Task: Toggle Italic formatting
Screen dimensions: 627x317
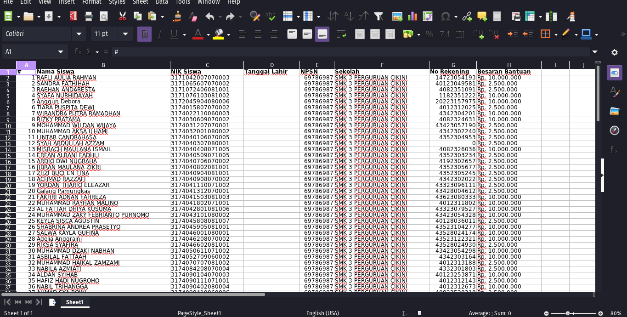Action: tap(159, 34)
